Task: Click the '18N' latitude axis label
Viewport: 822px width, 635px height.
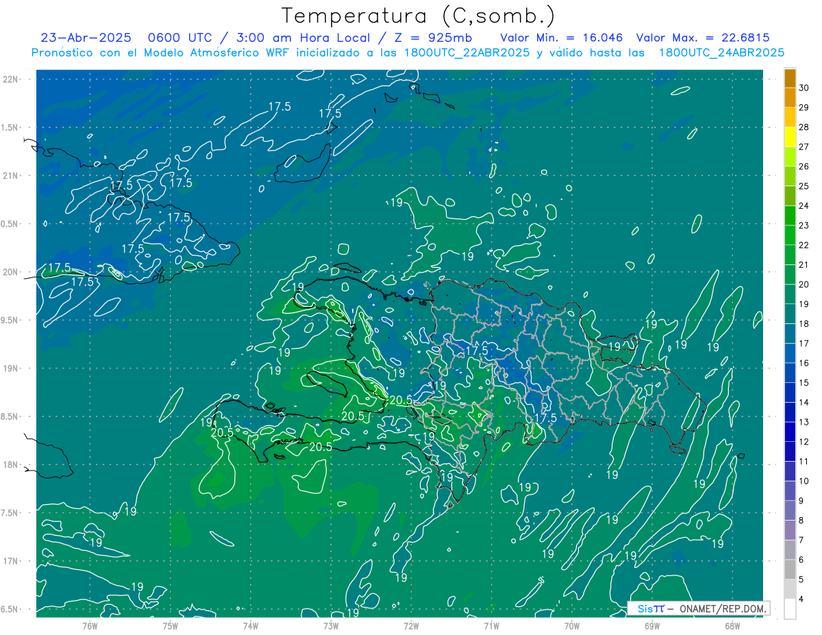Action: 9,464
